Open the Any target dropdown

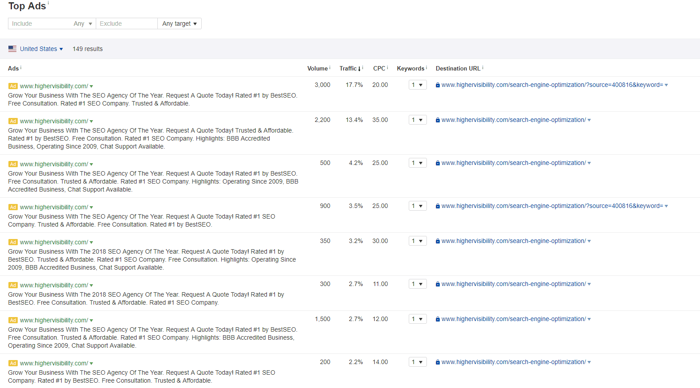click(x=180, y=24)
